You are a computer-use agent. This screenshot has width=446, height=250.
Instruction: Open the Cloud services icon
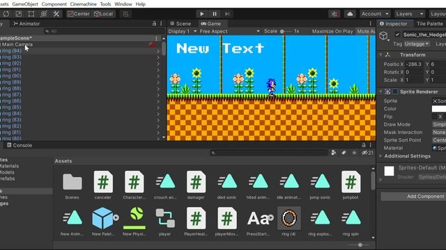(x=350, y=14)
